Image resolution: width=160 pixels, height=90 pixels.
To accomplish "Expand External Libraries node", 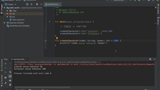I will click(4, 23).
